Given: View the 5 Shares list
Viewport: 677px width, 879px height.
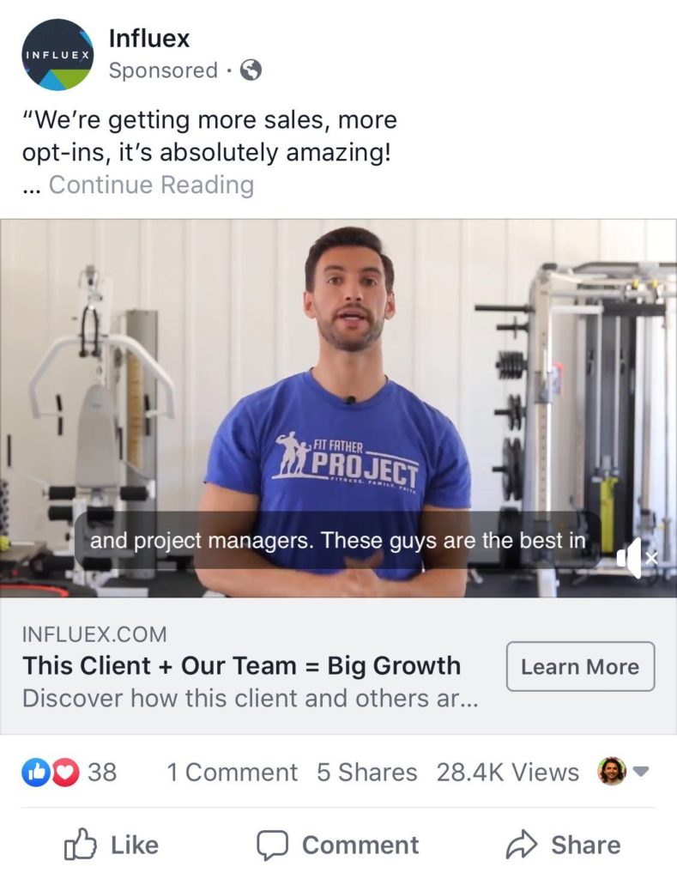Looking at the screenshot, I should 367,773.
